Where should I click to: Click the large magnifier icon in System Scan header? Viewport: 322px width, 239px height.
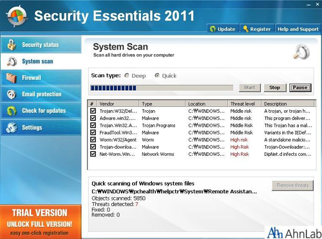coord(302,52)
